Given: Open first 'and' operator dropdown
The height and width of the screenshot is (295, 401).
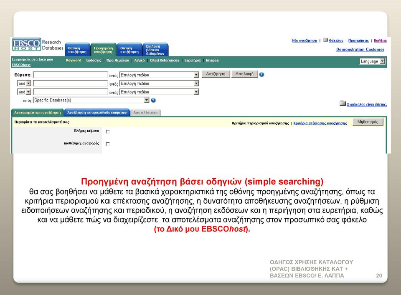Looking at the screenshot, I should pos(24,83).
